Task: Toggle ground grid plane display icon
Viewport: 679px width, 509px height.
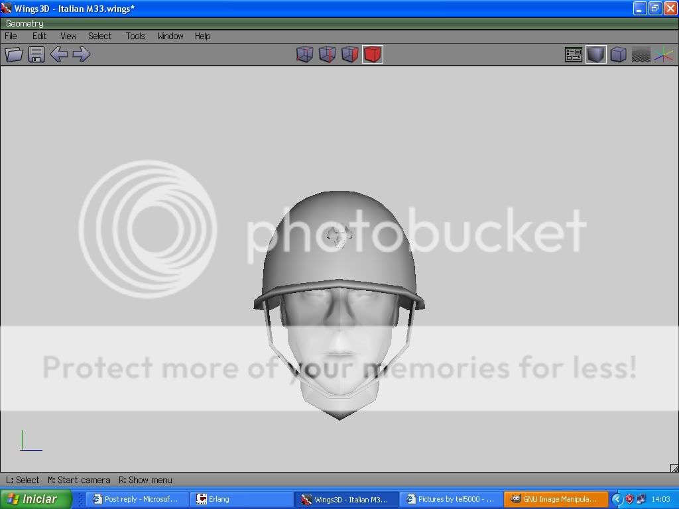Action: click(x=641, y=55)
